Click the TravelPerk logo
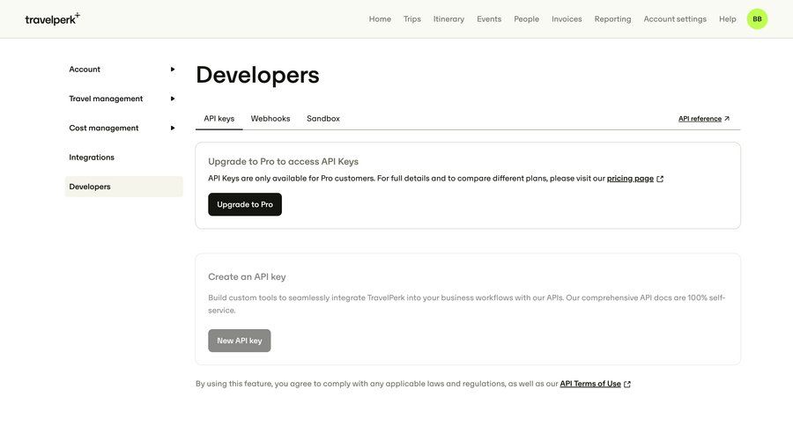Viewport: 793px width, 426px height. point(52,18)
